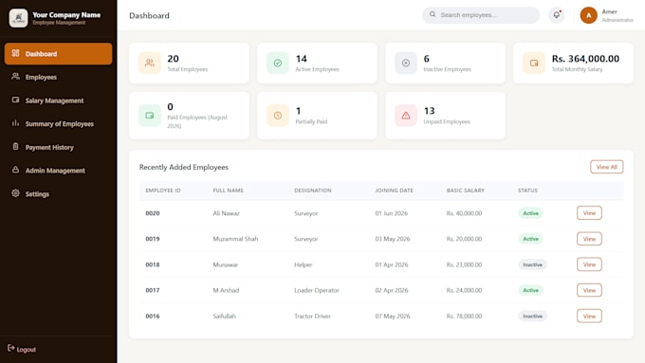Click the Rs. 364,000.00 salary total
Screen dimensions: 645x363
(x=585, y=59)
